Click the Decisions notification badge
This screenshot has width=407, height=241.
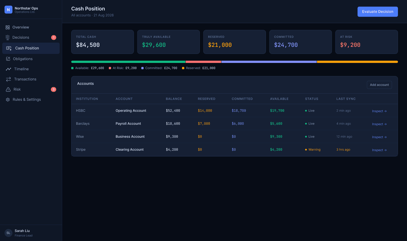[54, 38]
